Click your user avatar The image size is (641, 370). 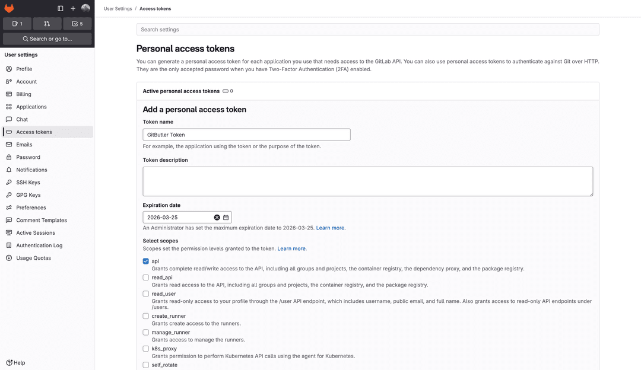85,8
